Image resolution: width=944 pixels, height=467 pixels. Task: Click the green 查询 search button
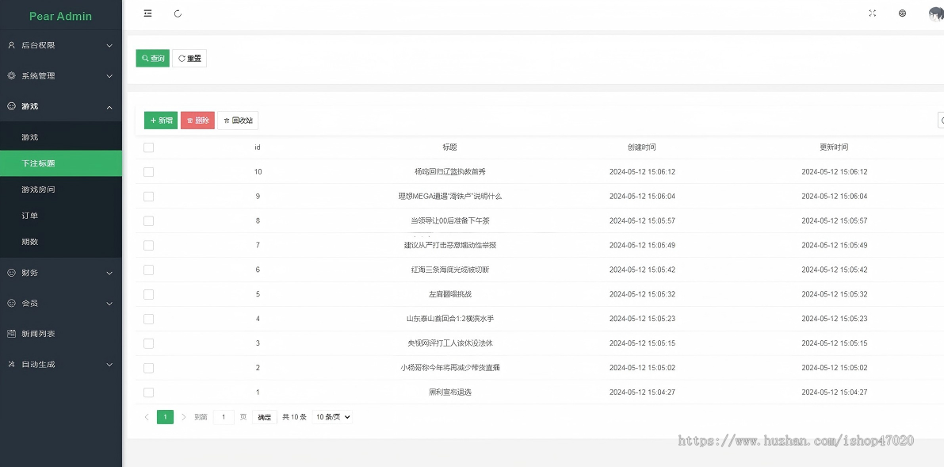coord(153,59)
